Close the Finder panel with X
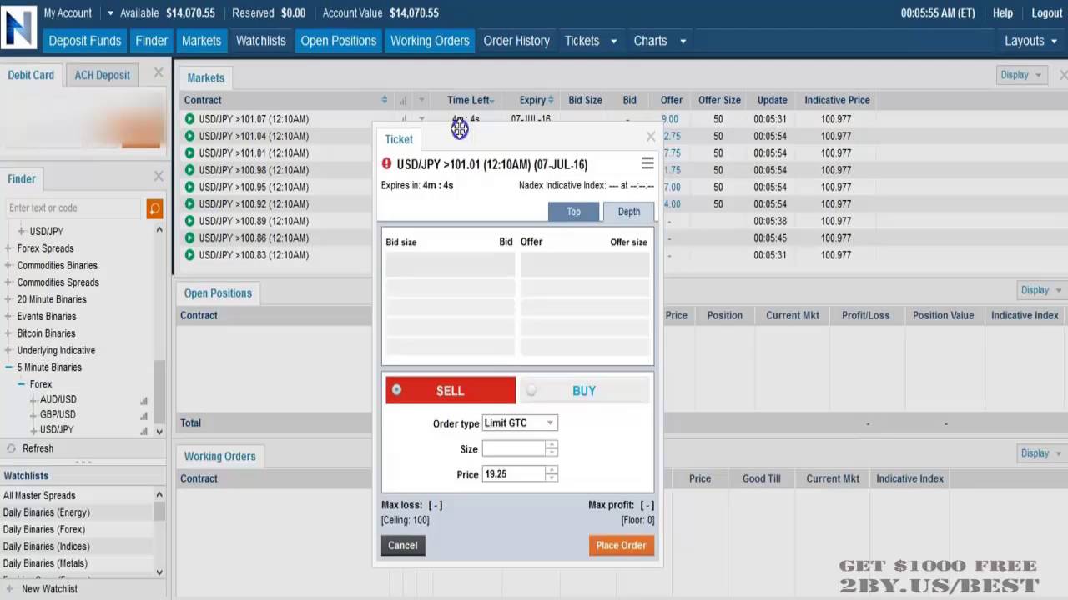 click(159, 177)
